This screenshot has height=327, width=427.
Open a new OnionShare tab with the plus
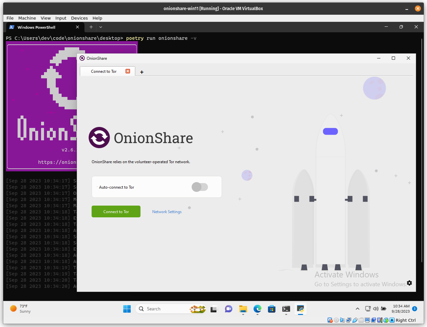click(x=141, y=71)
